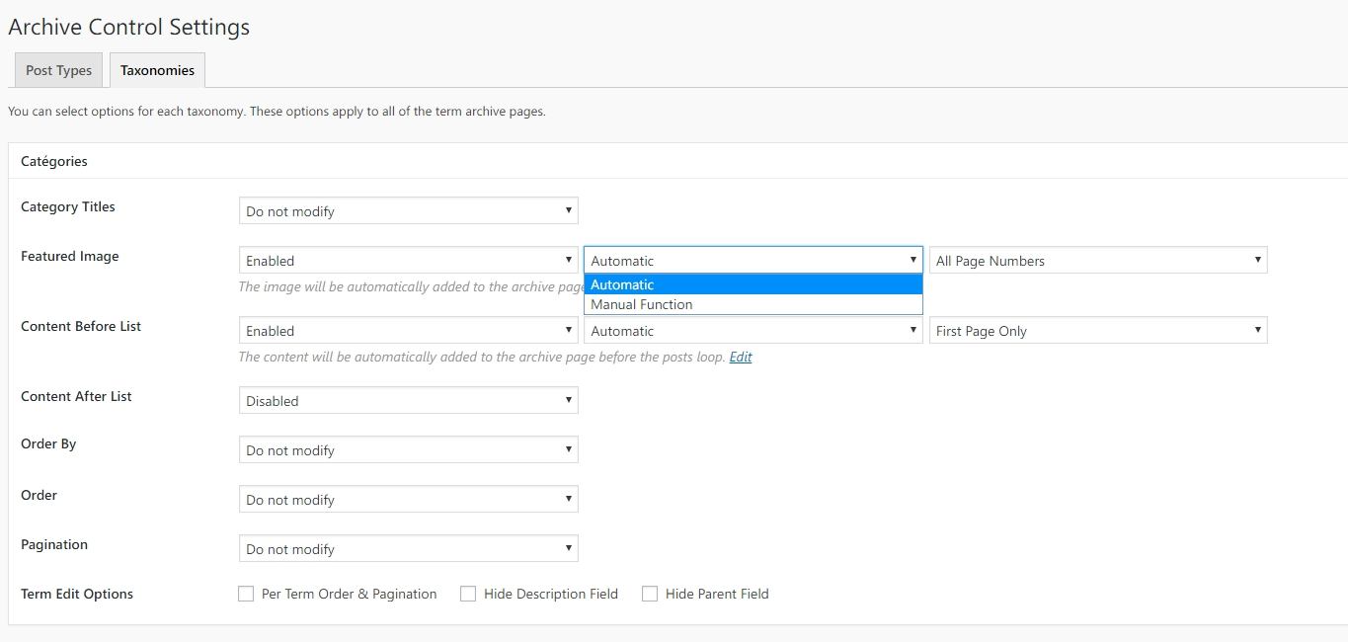Viewport: 1348px width, 642px height.
Task: Click the Order By label
Action: click(48, 443)
